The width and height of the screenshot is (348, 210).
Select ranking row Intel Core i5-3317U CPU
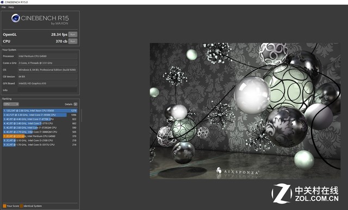(40, 145)
